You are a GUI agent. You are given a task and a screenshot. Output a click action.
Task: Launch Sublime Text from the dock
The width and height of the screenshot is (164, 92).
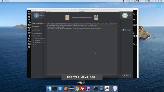pos(66,89)
